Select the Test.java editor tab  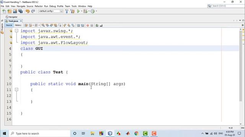13,21
